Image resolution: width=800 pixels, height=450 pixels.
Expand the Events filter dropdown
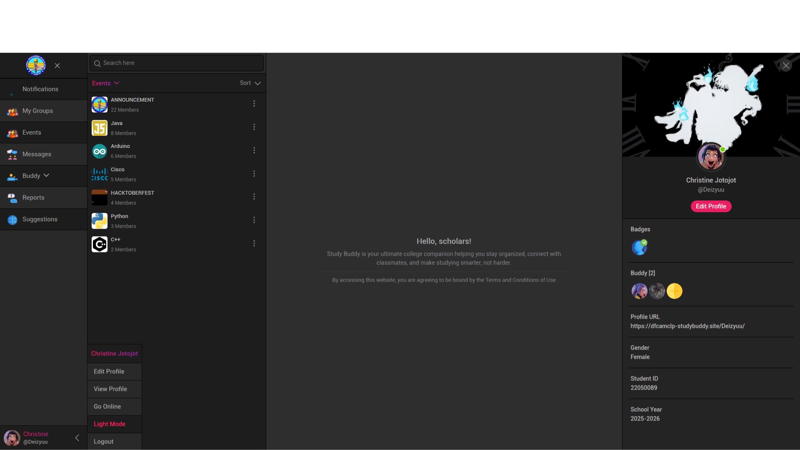[x=105, y=83]
